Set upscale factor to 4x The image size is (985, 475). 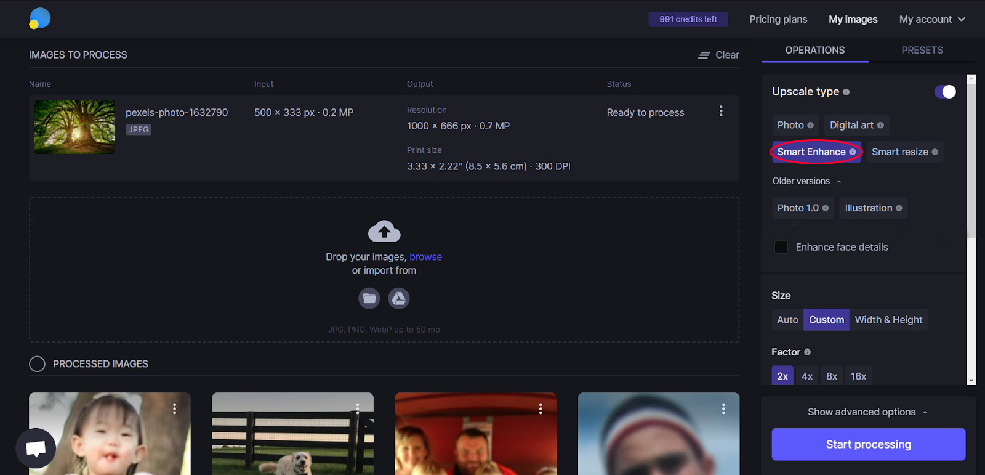coord(807,376)
